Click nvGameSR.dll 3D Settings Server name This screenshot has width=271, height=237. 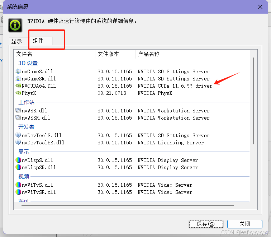[x=174, y=79]
